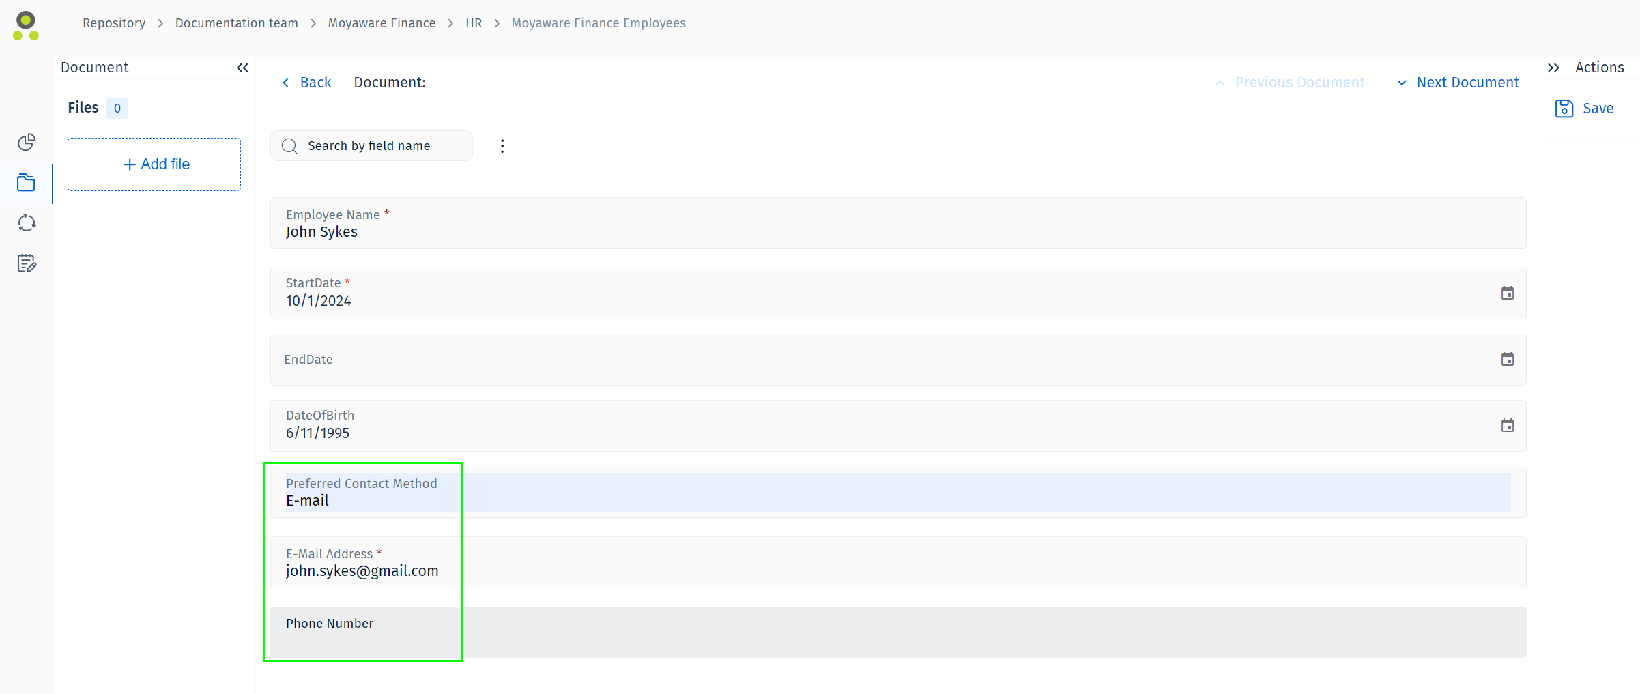Open the pie chart dashboard sidebar icon
Screen dimensions: 1640x694
(27, 142)
